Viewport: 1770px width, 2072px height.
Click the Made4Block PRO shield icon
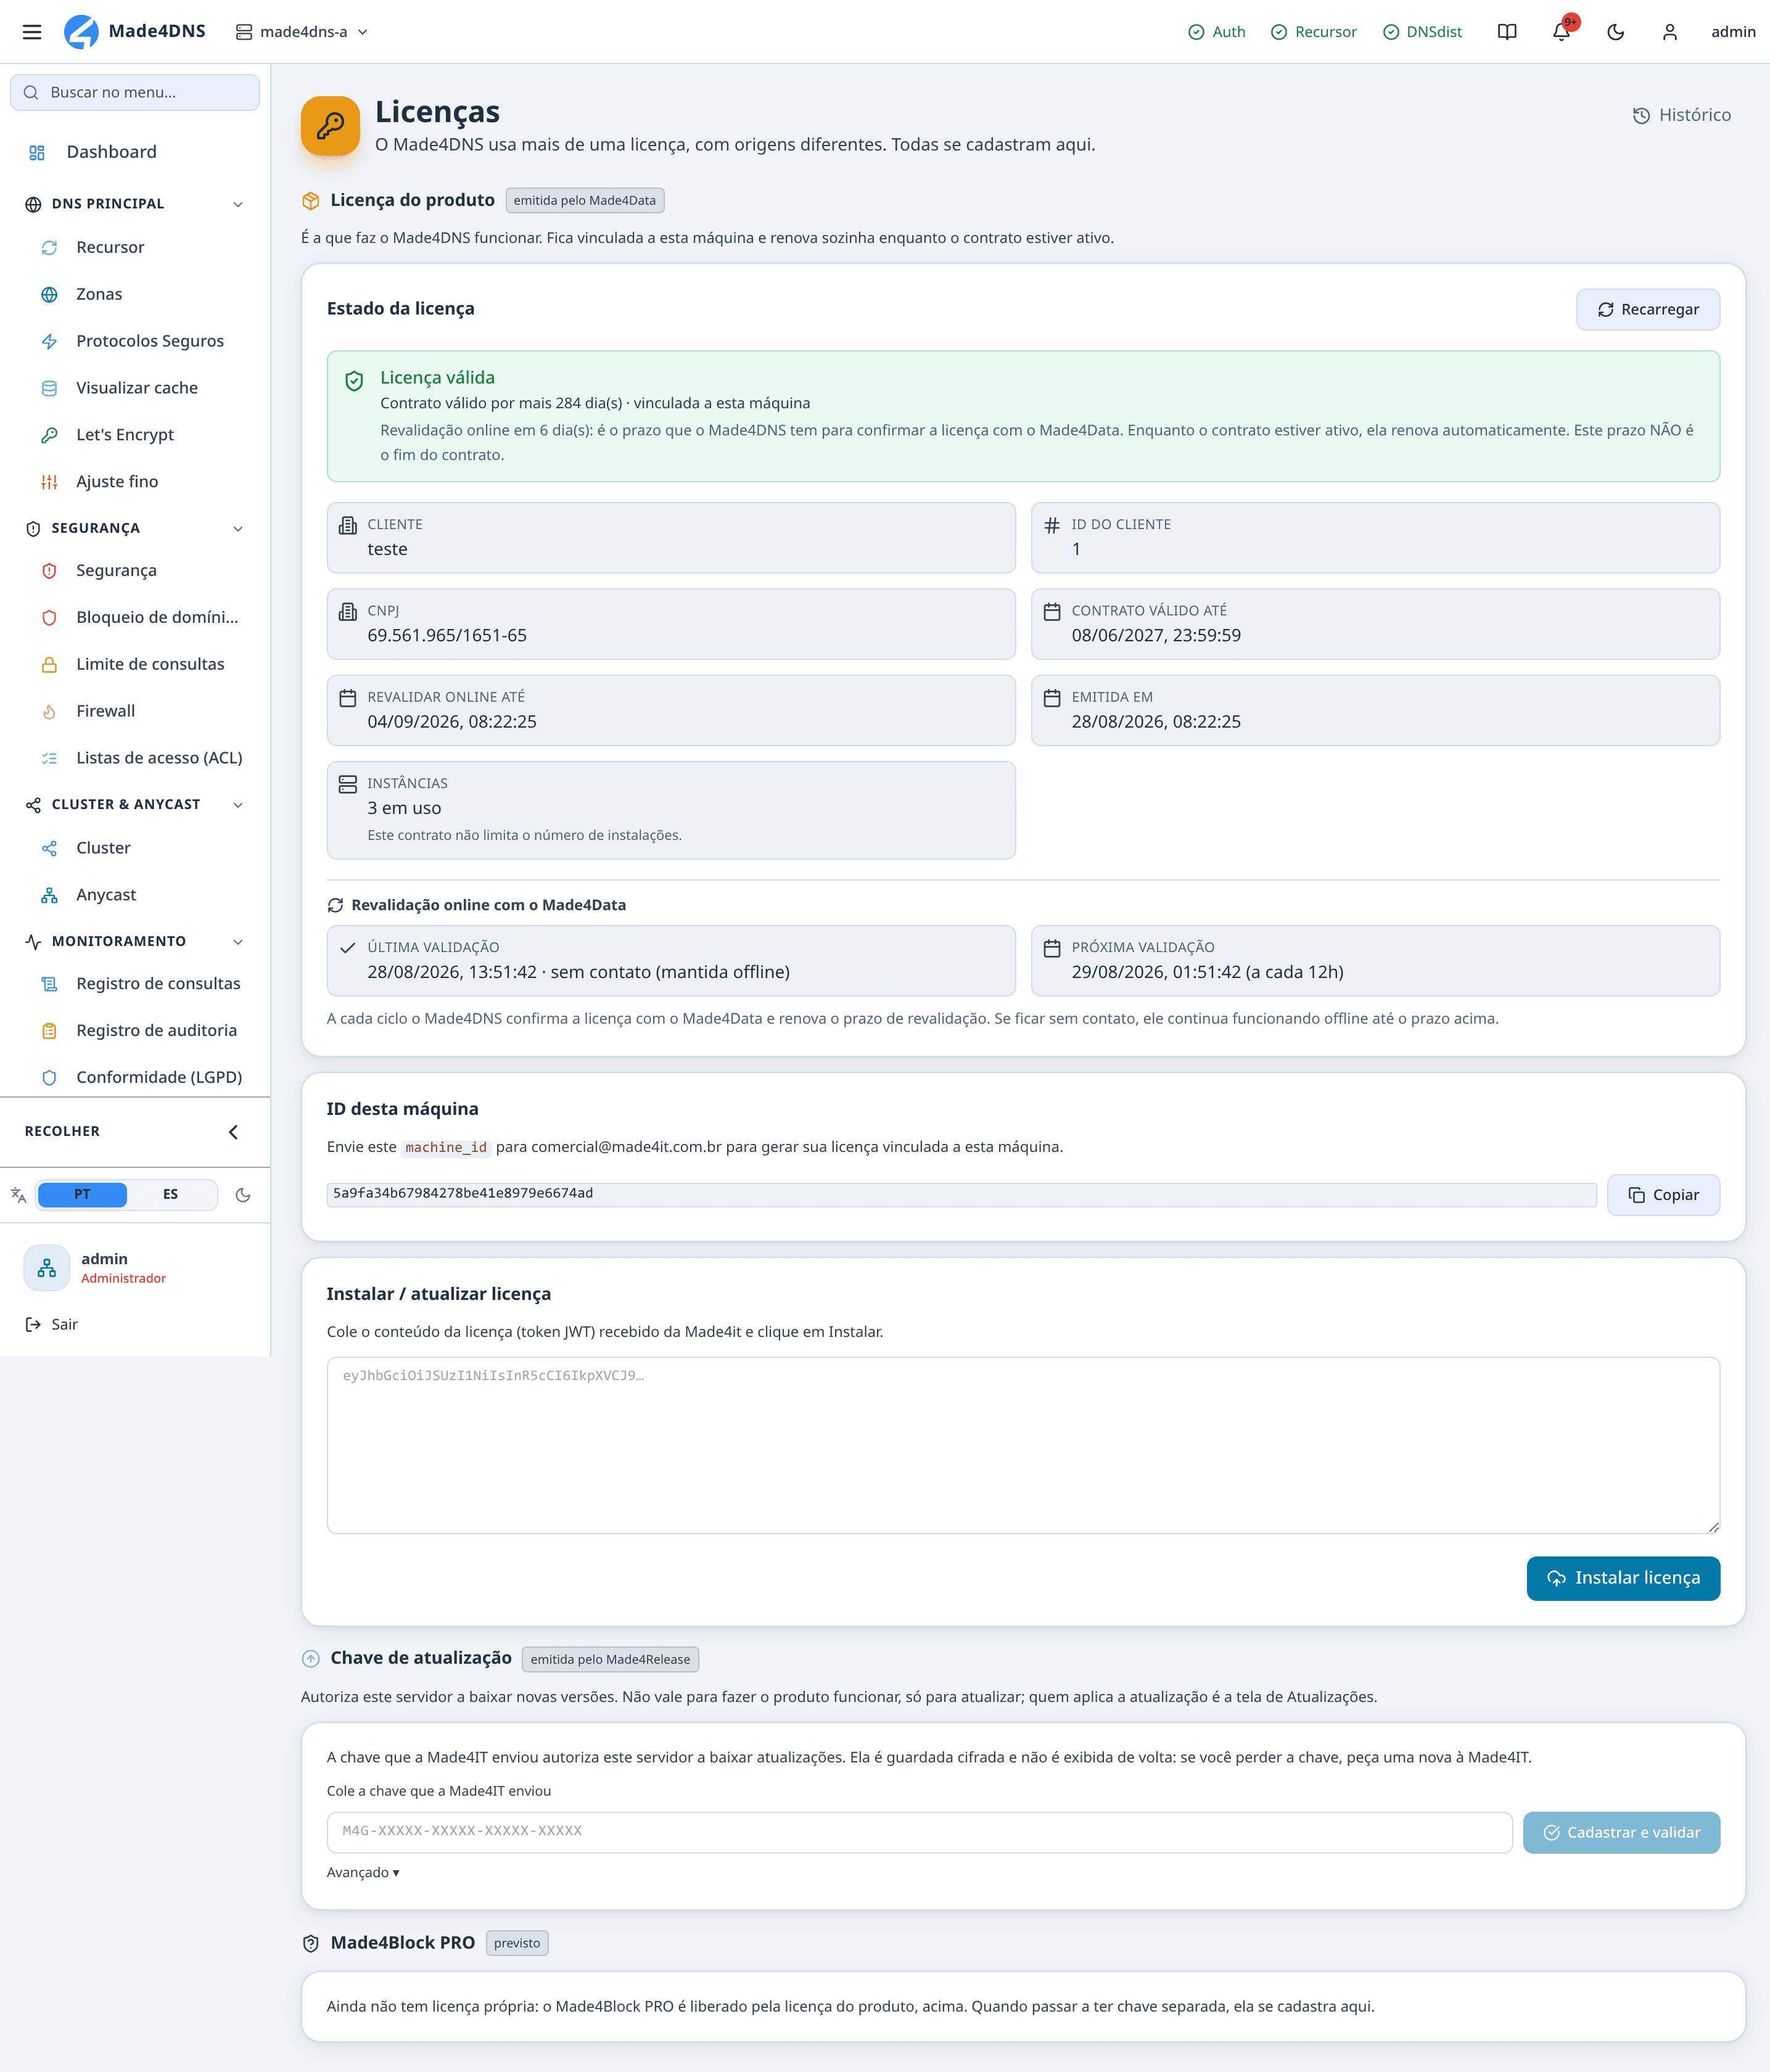311,1943
